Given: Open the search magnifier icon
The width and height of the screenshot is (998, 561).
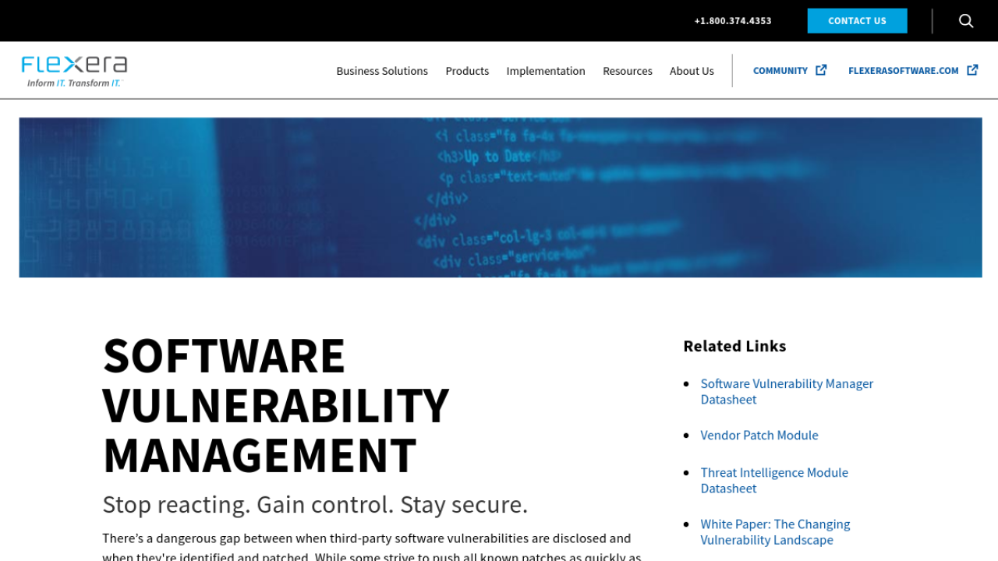Looking at the screenshot, I should 966,21.
